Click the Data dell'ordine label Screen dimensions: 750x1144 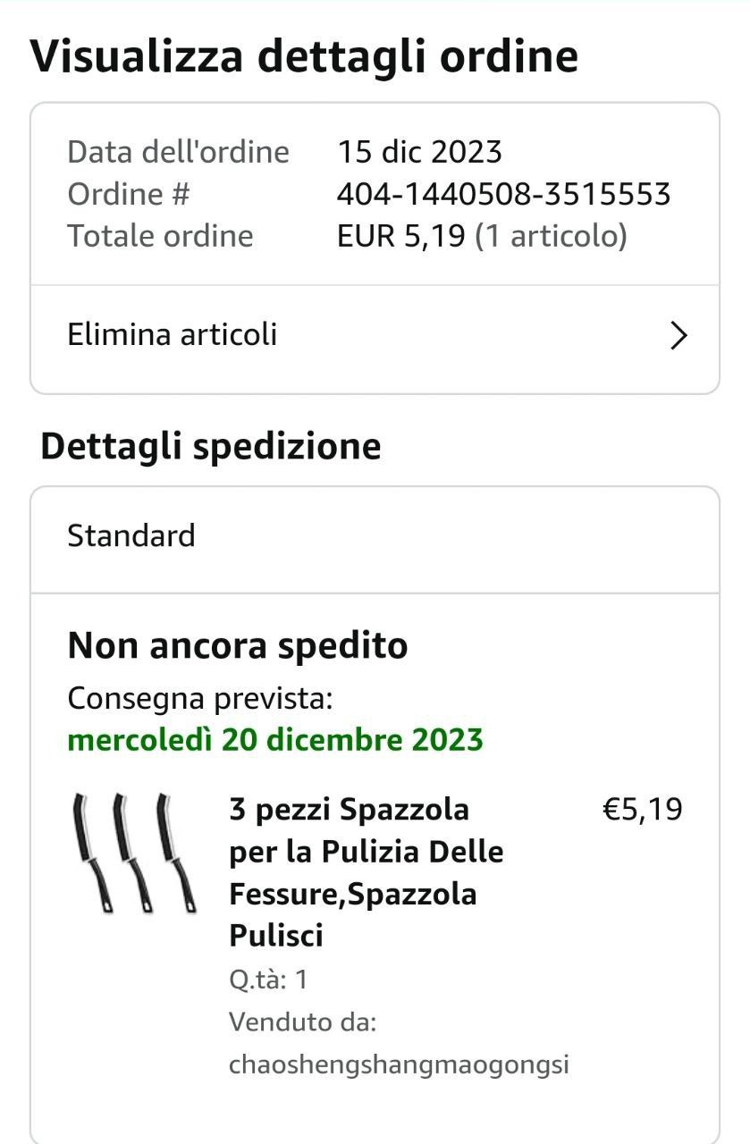178,152
